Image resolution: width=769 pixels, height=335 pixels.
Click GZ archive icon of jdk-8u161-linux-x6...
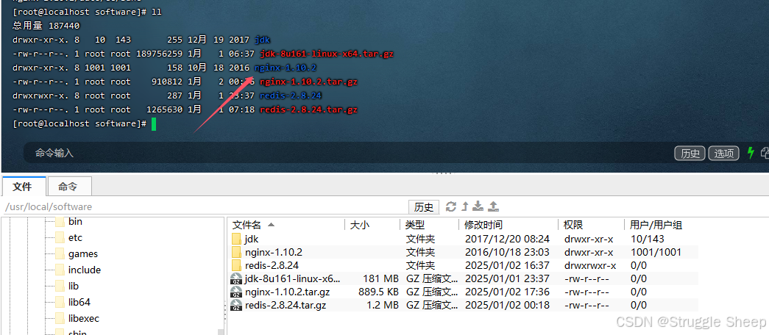pos(236,278)
